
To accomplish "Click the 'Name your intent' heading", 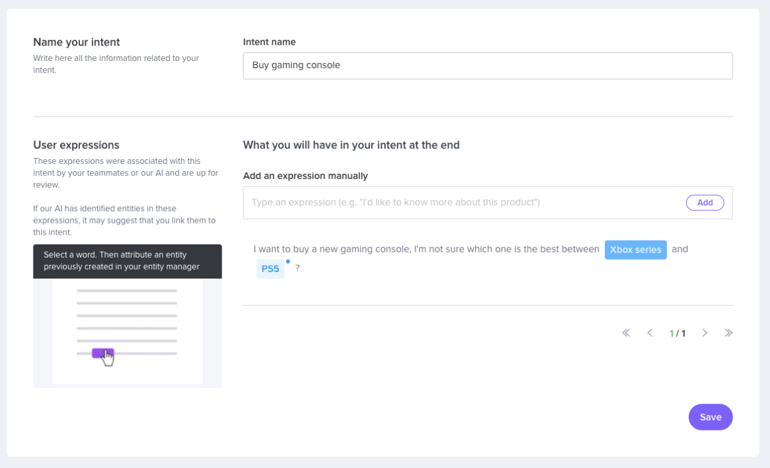I will coord(77,42).
